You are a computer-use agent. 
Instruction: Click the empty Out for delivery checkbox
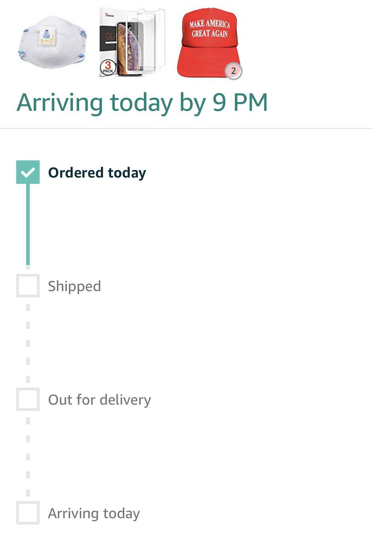click(x=28, y=399)
